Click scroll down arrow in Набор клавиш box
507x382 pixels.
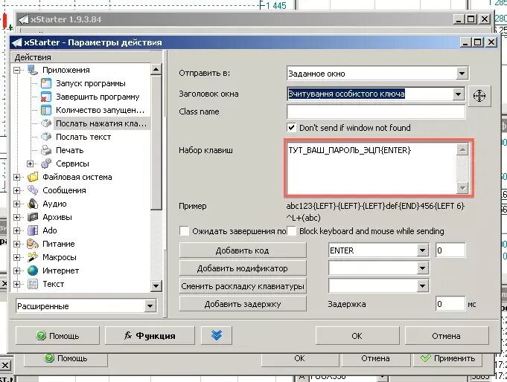[462, 187]
